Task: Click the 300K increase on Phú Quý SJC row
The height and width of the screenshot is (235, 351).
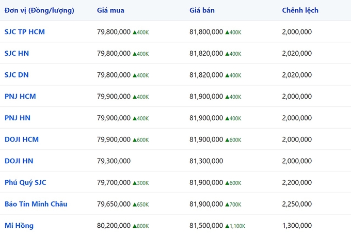Action: tap(141, 183)
